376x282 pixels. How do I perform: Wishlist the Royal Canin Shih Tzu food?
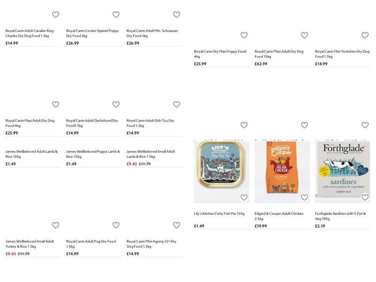177,104
